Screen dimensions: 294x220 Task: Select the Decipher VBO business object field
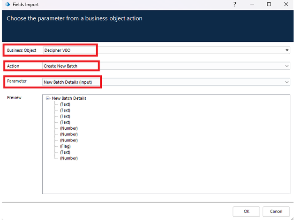[x=166, y=50]
